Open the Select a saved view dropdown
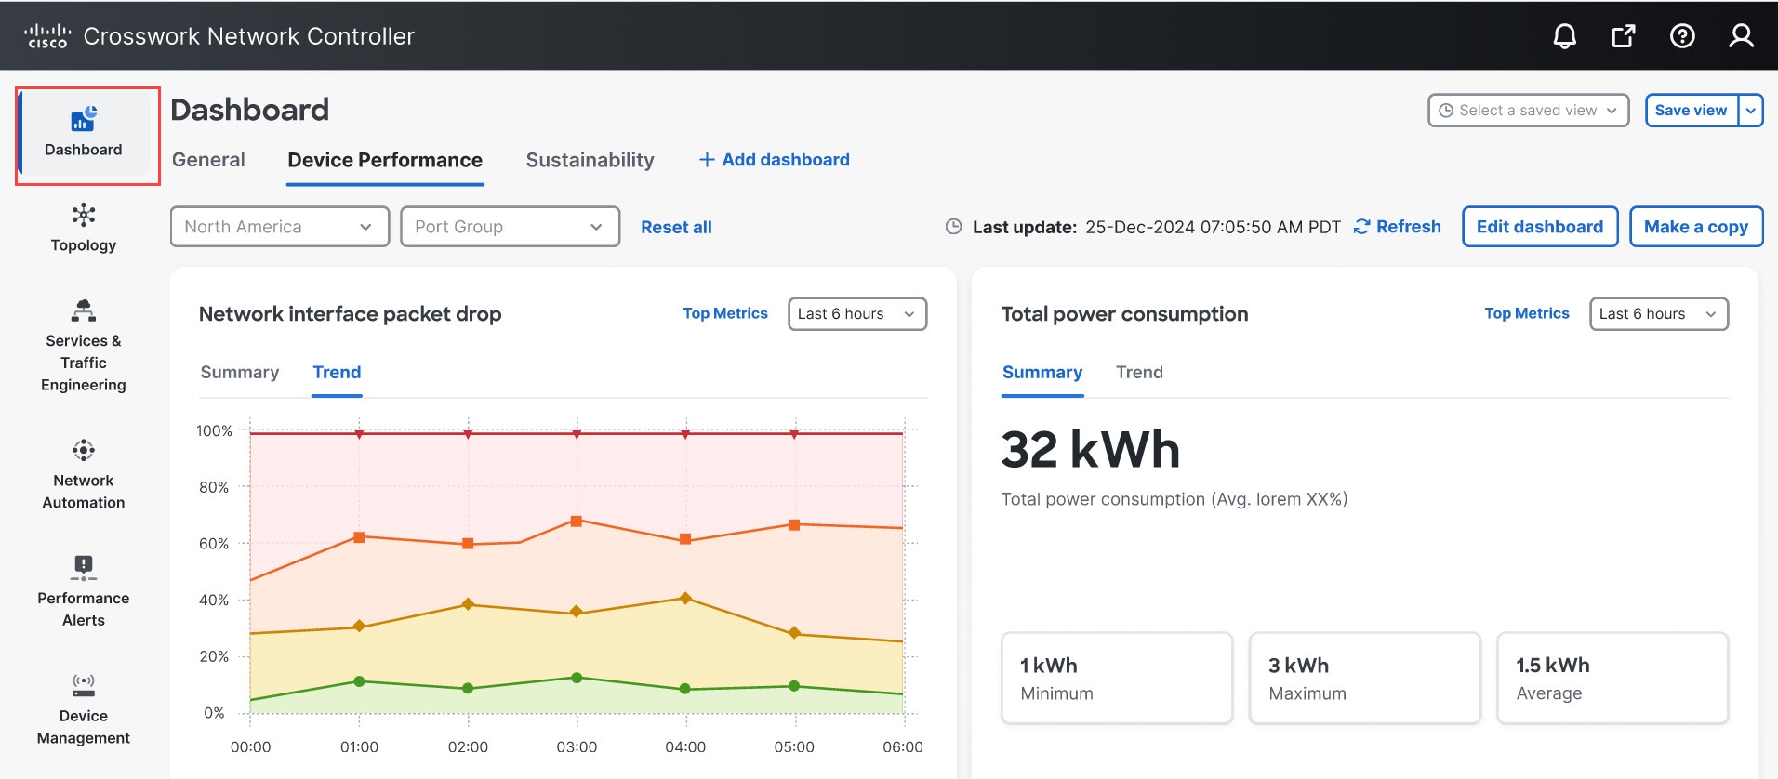Viewport: 1778px width, 779px height. tap(1528, 111)
